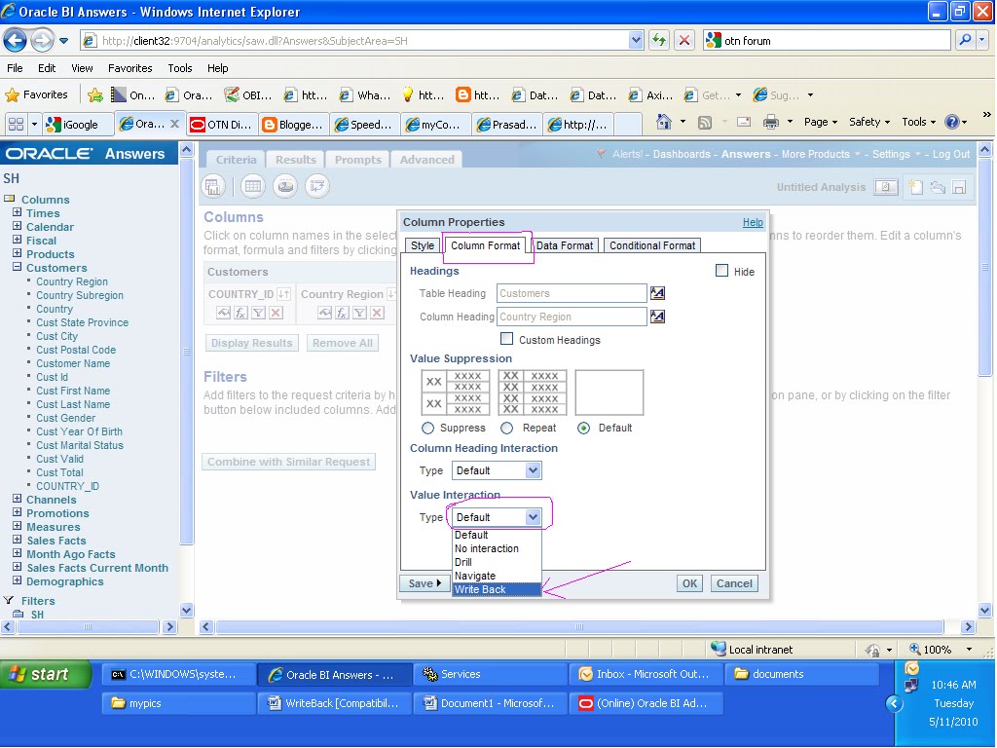Select the Suppress radio button
The image size is (997, 748).
point(428,429)
